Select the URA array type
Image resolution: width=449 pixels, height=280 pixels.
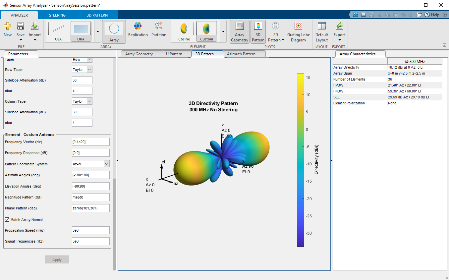point(81,31)
